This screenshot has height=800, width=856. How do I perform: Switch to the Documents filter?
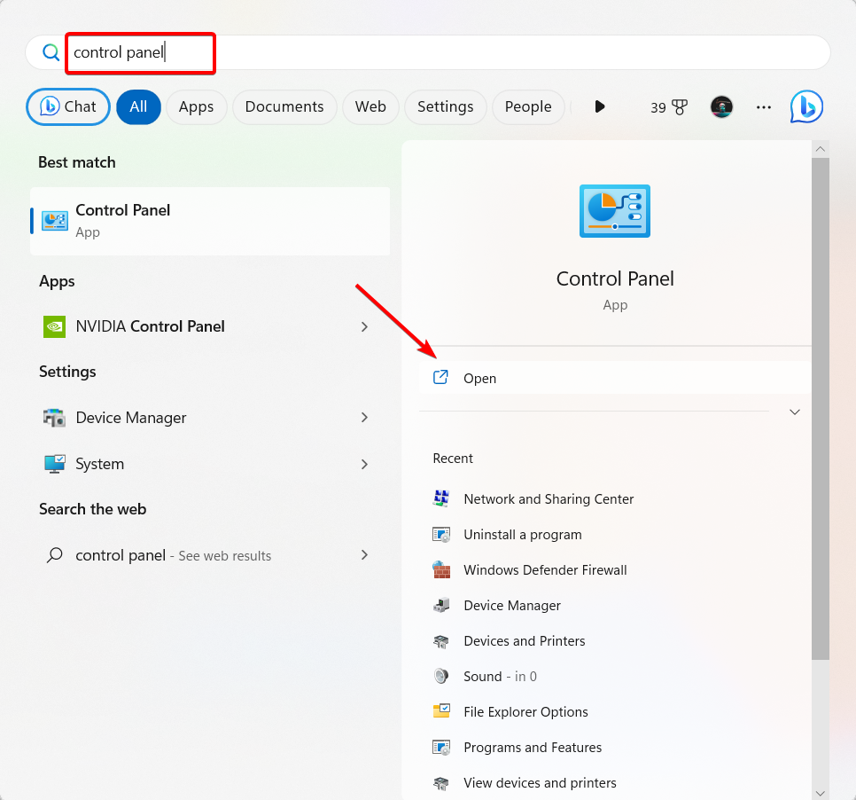pyautogui.click(x=284, y=106)
